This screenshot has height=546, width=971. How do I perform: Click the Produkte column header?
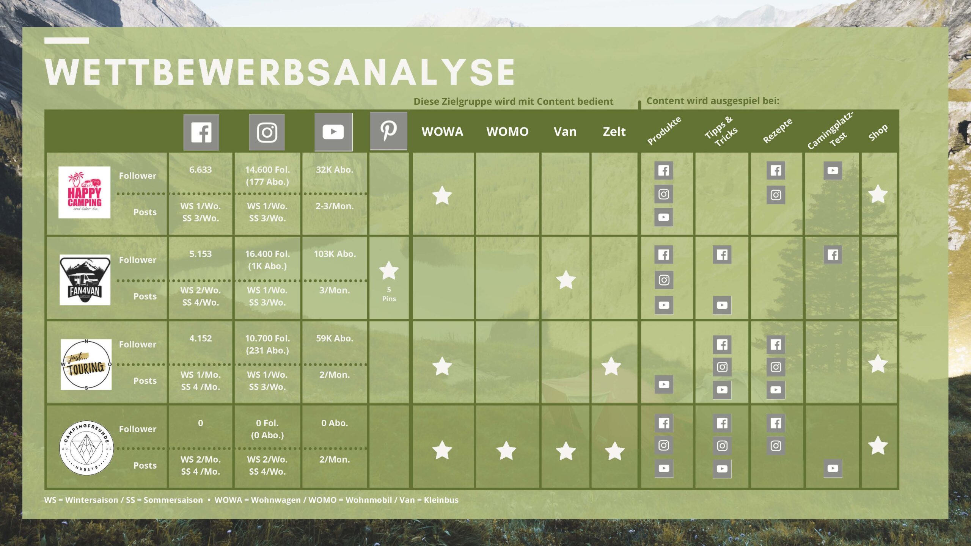664,131
